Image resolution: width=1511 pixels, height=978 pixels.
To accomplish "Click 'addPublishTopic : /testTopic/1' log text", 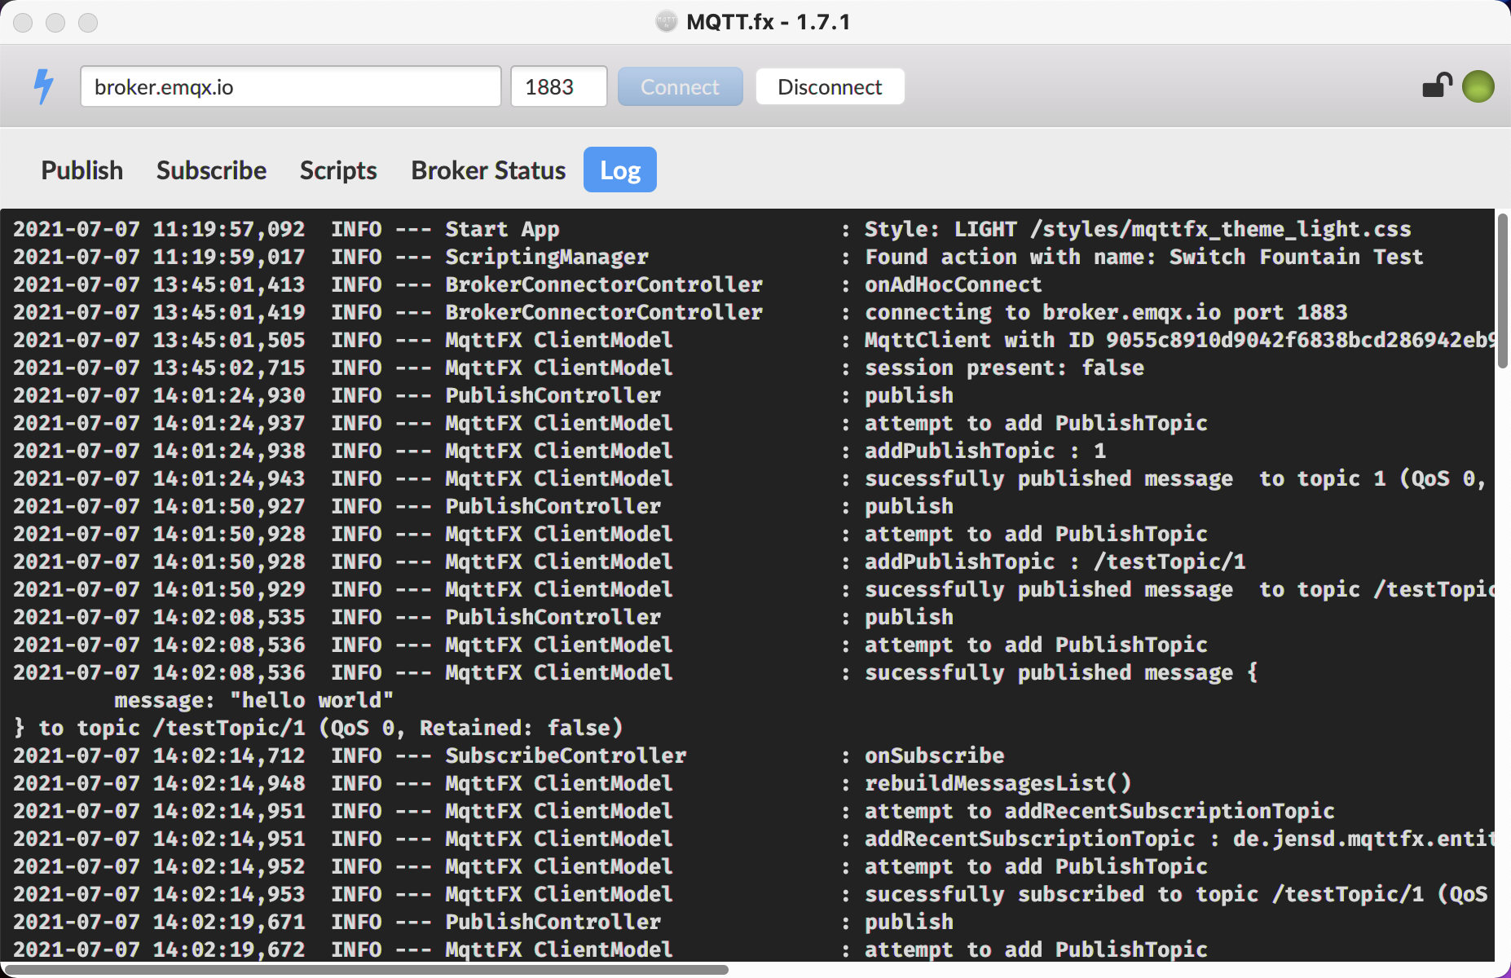I will point(1055,562).
